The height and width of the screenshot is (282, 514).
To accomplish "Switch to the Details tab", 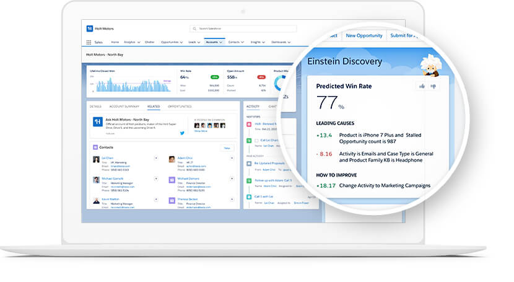I will pos(95,107).
